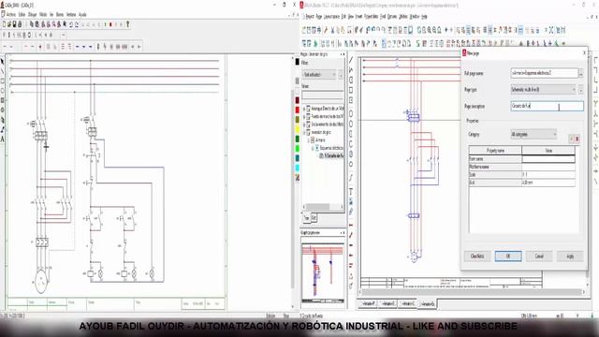This screenshot has height=337, width=599.
Task: Close the New page dialog
Action: 584,53
